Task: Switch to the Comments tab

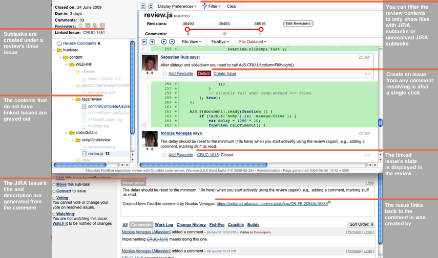Action: coord(141,225)
